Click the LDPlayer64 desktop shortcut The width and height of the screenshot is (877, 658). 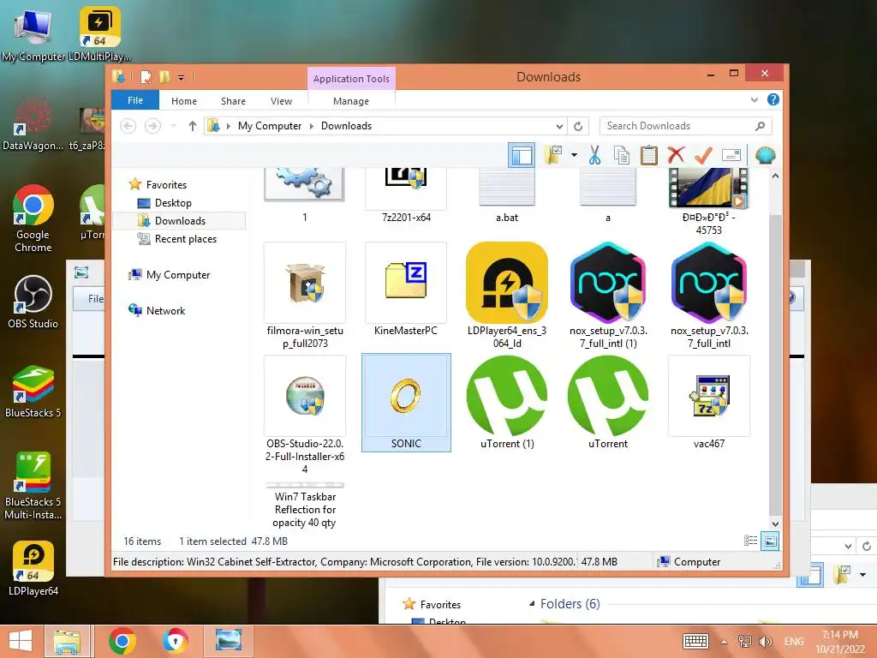point(33,569)
